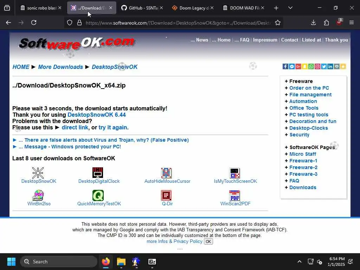The width and height of the screenshot is (360, 270).
Task: Open 7-Zip from the taskbar
Action: tap(152, 262)
